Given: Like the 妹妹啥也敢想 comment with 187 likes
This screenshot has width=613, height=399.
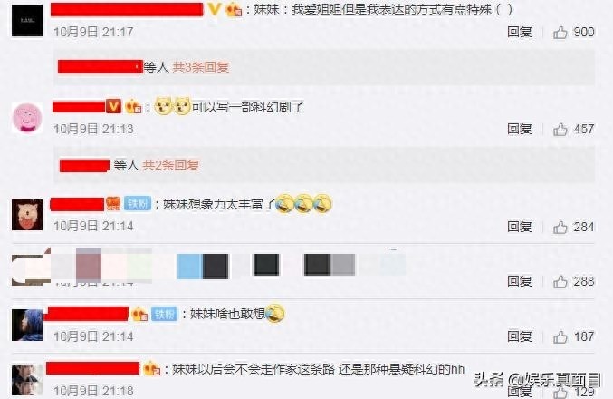Looking at the screenshot, I should point(560,336).
